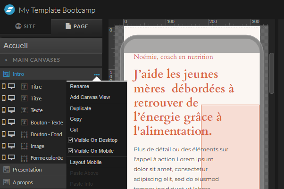Select the Texte layer
This screenshot has height=189, width=284.
pyautogui.click(x=37, y=110)
